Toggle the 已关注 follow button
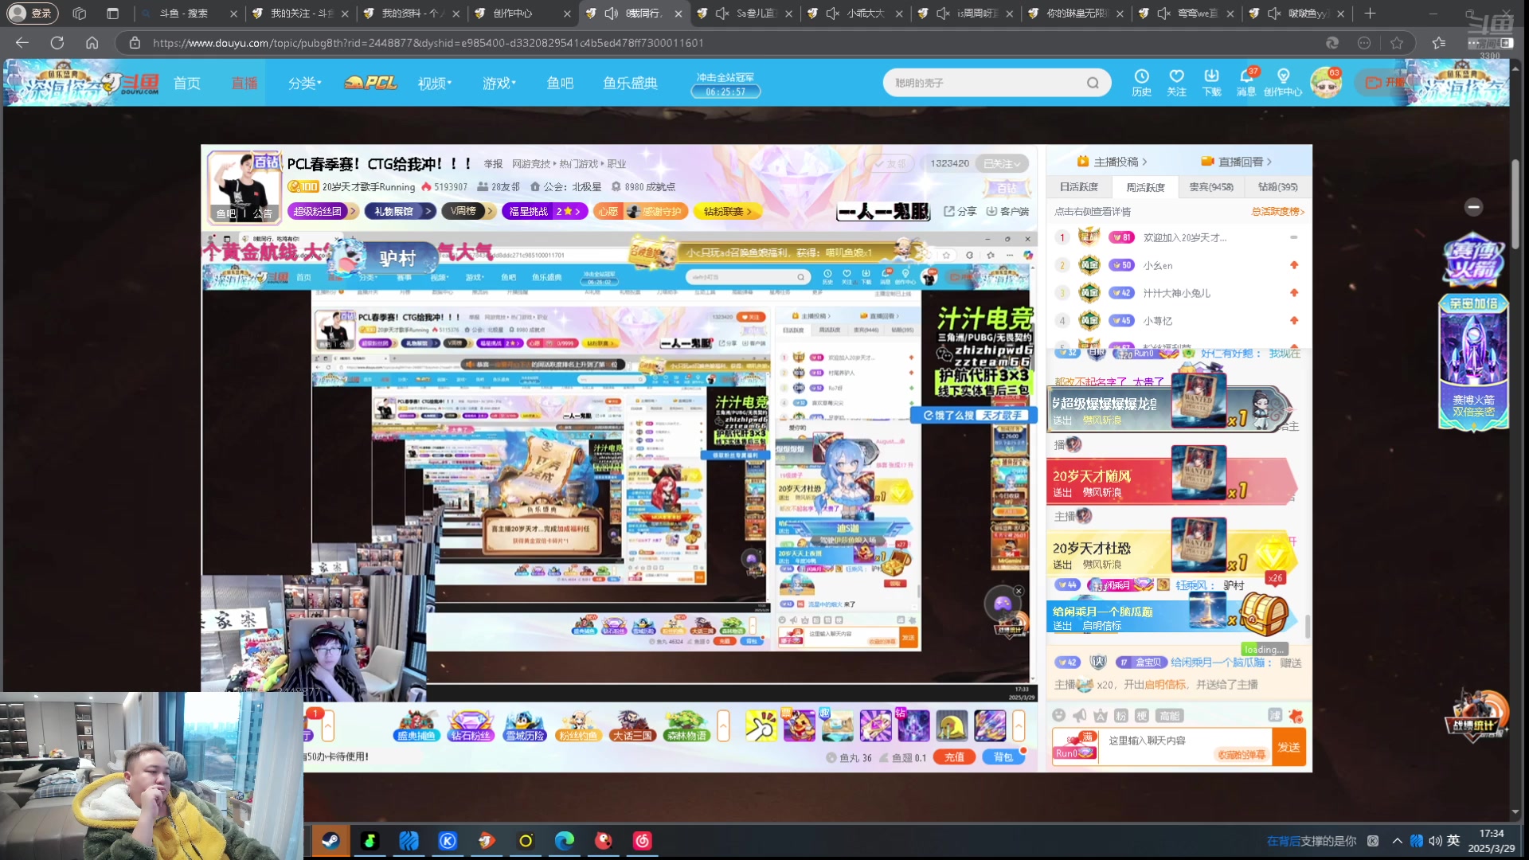The height and width of the screenshot is (860, 1529). [1001, 163]
